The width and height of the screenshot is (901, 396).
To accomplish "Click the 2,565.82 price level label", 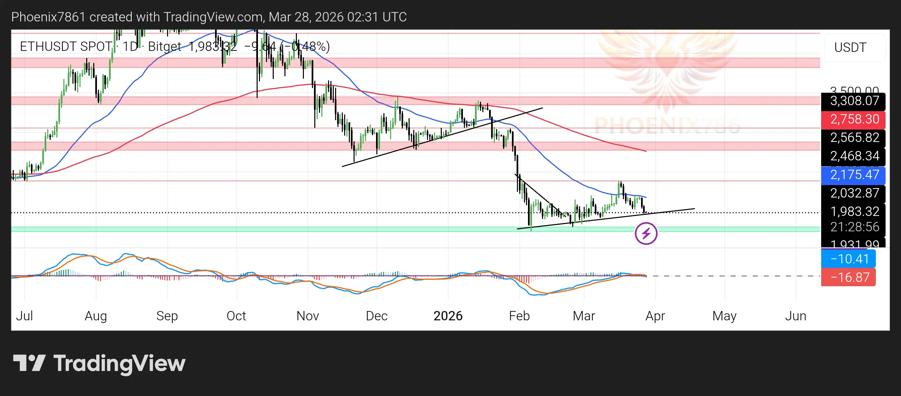I will (x=853, y=138).
